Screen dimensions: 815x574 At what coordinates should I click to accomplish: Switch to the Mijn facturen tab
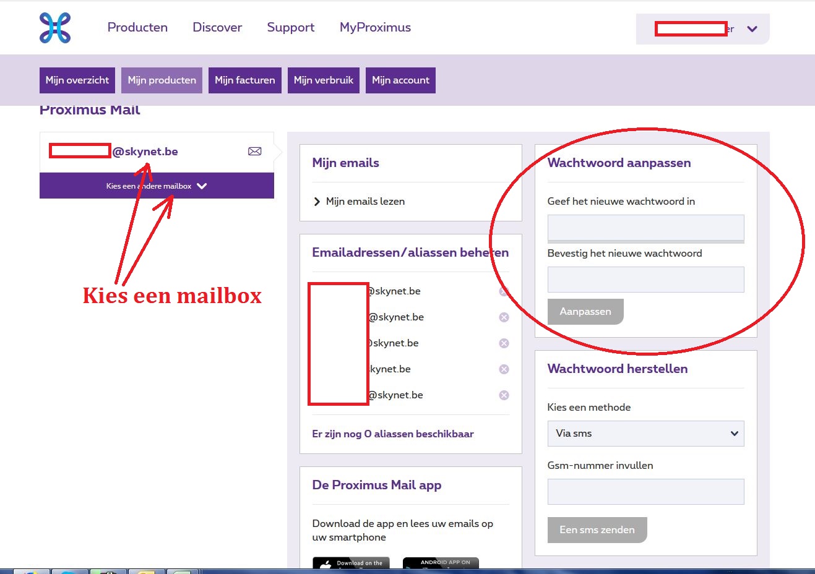pos(244,80)
